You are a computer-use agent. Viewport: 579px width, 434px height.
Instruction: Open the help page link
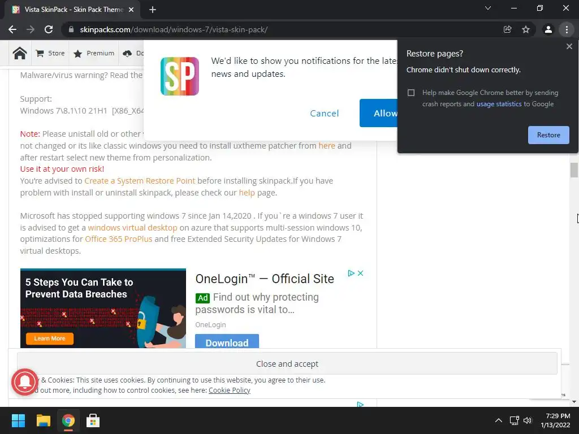point(247,193)
